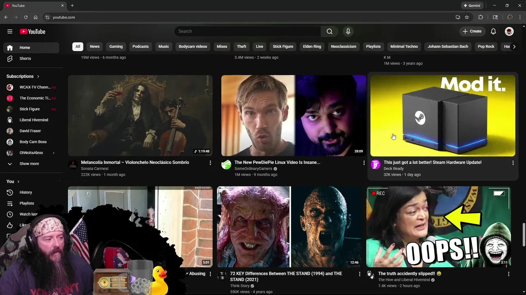Open the YouTube hamburger guide menu
Screen dimensions: 526x295
click(x=10, y=32)
